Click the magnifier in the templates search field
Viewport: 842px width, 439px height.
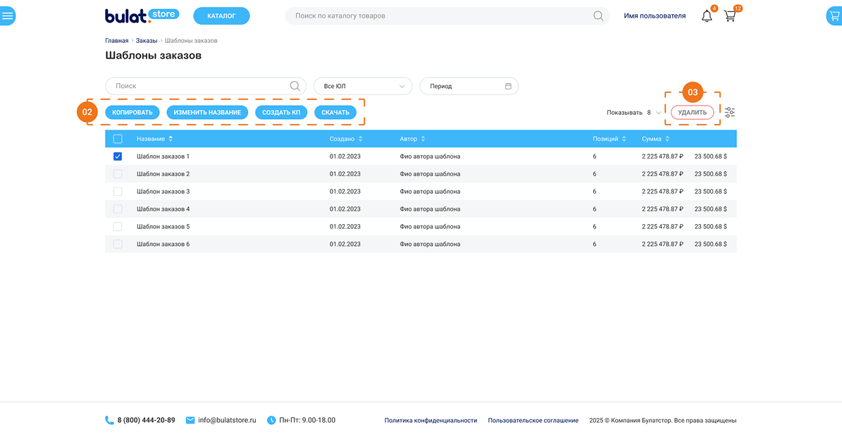295,86
